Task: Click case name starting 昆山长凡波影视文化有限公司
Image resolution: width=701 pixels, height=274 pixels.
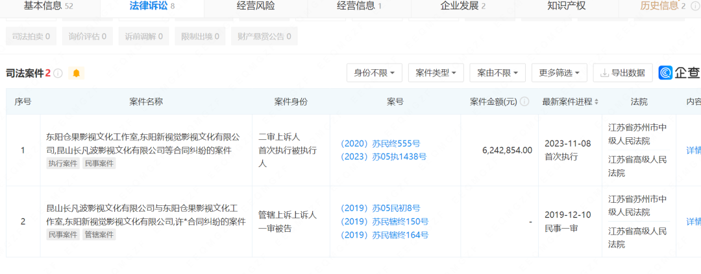Action: pyautogui.click(x=146, y=214)
